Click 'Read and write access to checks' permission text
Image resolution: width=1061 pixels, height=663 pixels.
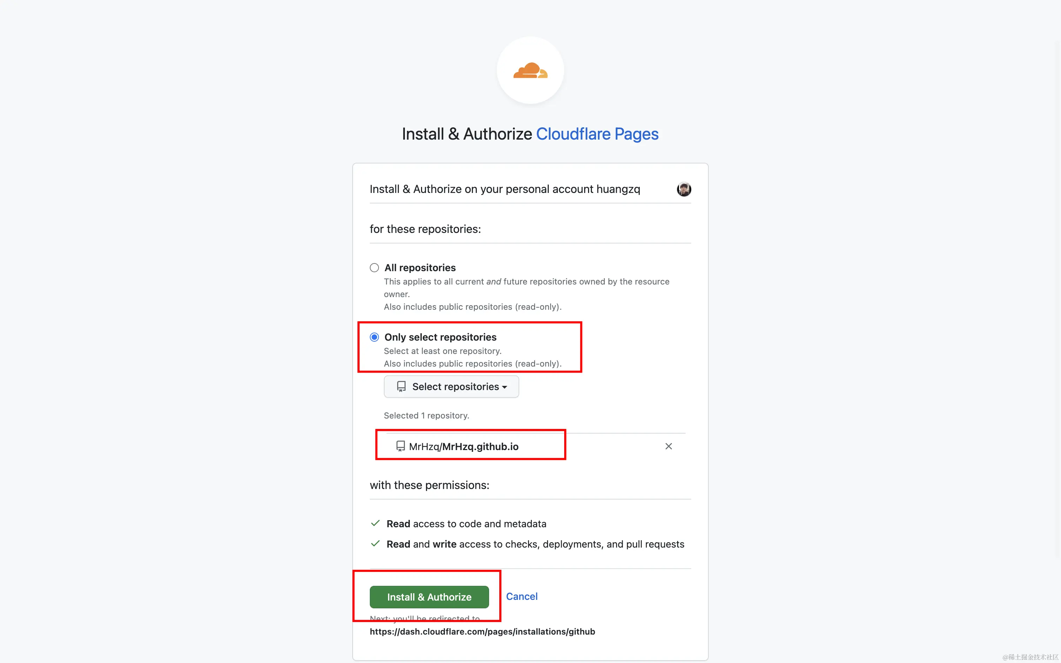point(535,544)
